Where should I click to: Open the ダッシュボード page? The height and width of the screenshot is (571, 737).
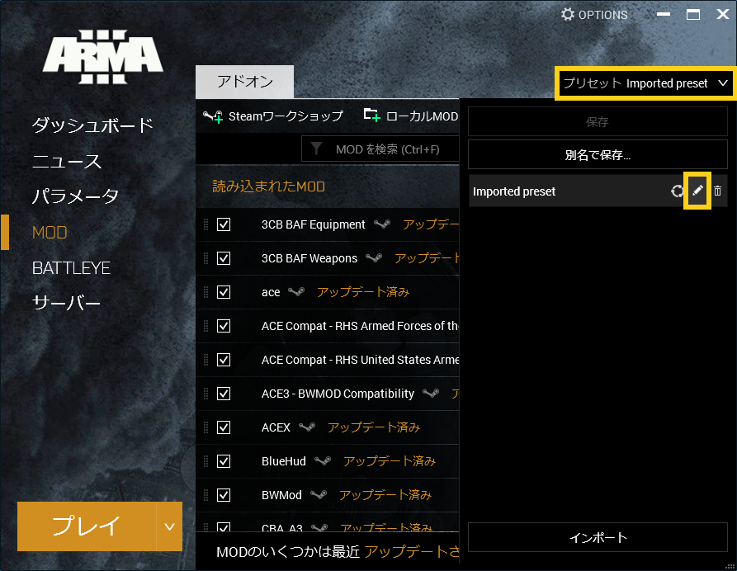coord(92,125)
